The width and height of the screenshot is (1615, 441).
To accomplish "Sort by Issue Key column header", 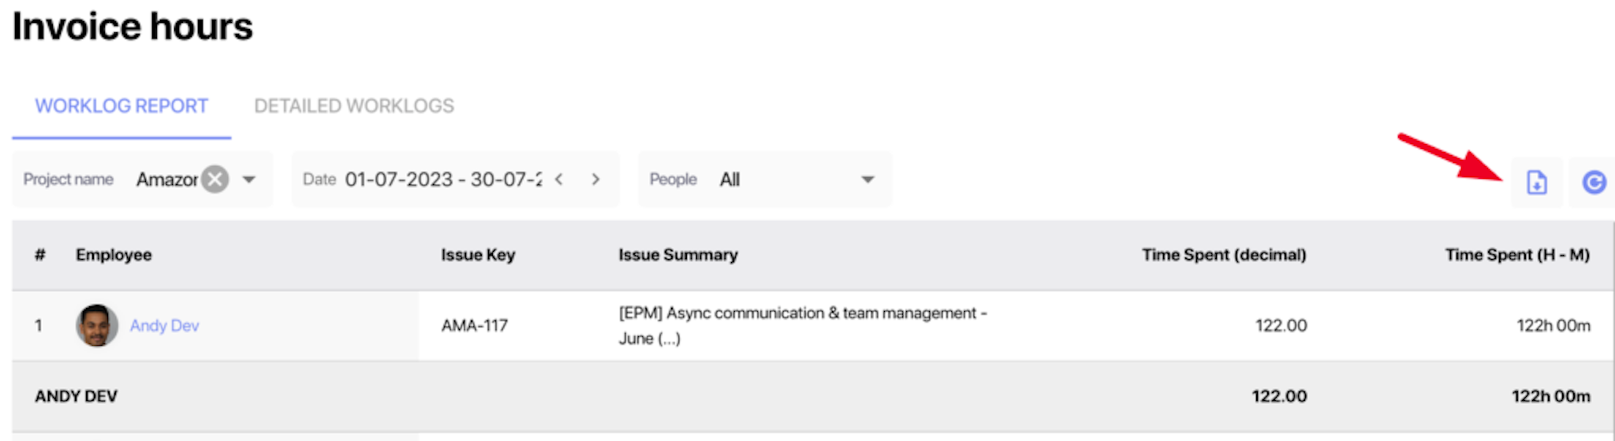I will [x=478, y=255].
